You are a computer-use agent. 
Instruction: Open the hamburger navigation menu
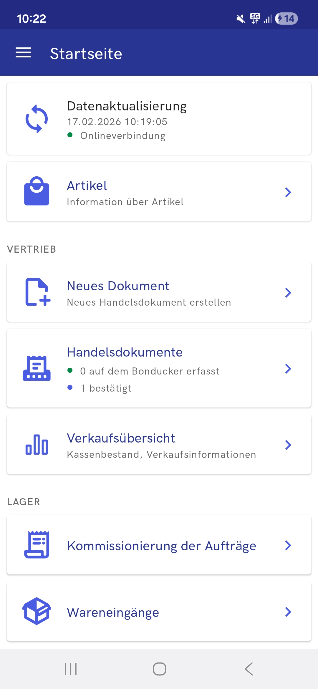click(23, 53)
